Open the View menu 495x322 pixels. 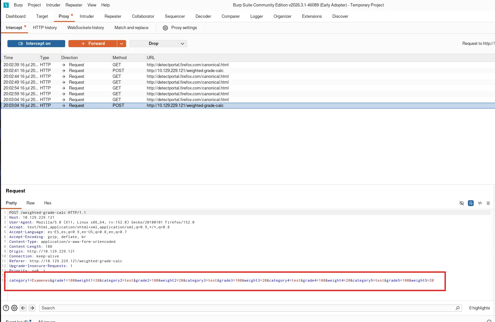(92, 5)
